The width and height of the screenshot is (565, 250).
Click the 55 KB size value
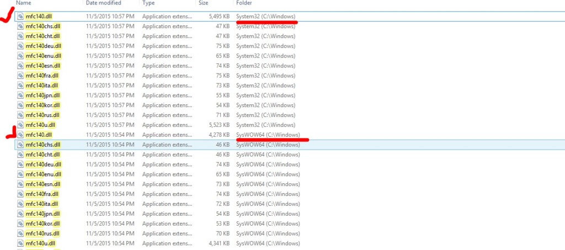coord(223,95)
